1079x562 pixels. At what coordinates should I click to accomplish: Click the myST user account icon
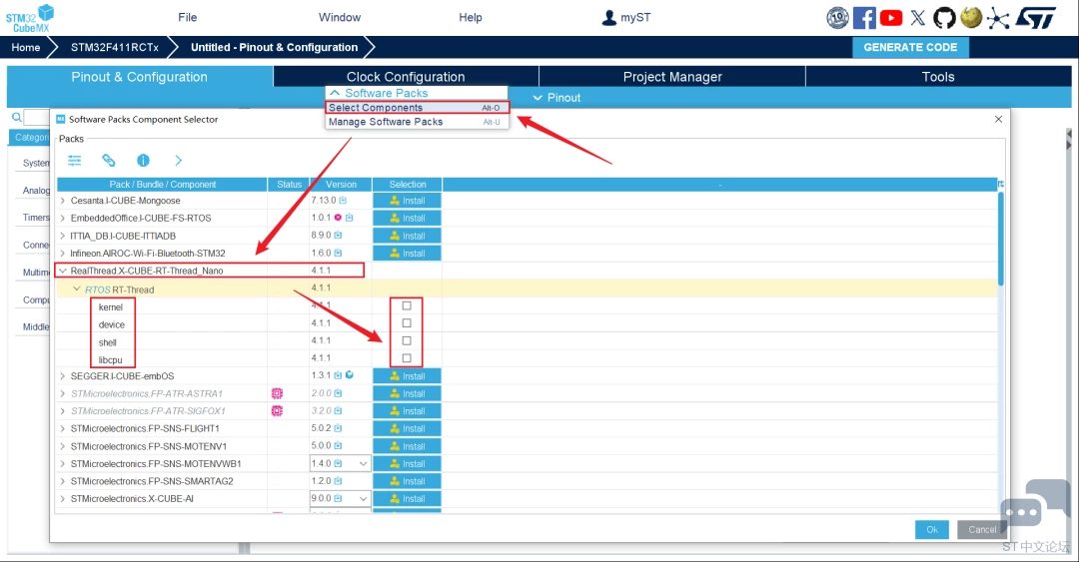609,17
